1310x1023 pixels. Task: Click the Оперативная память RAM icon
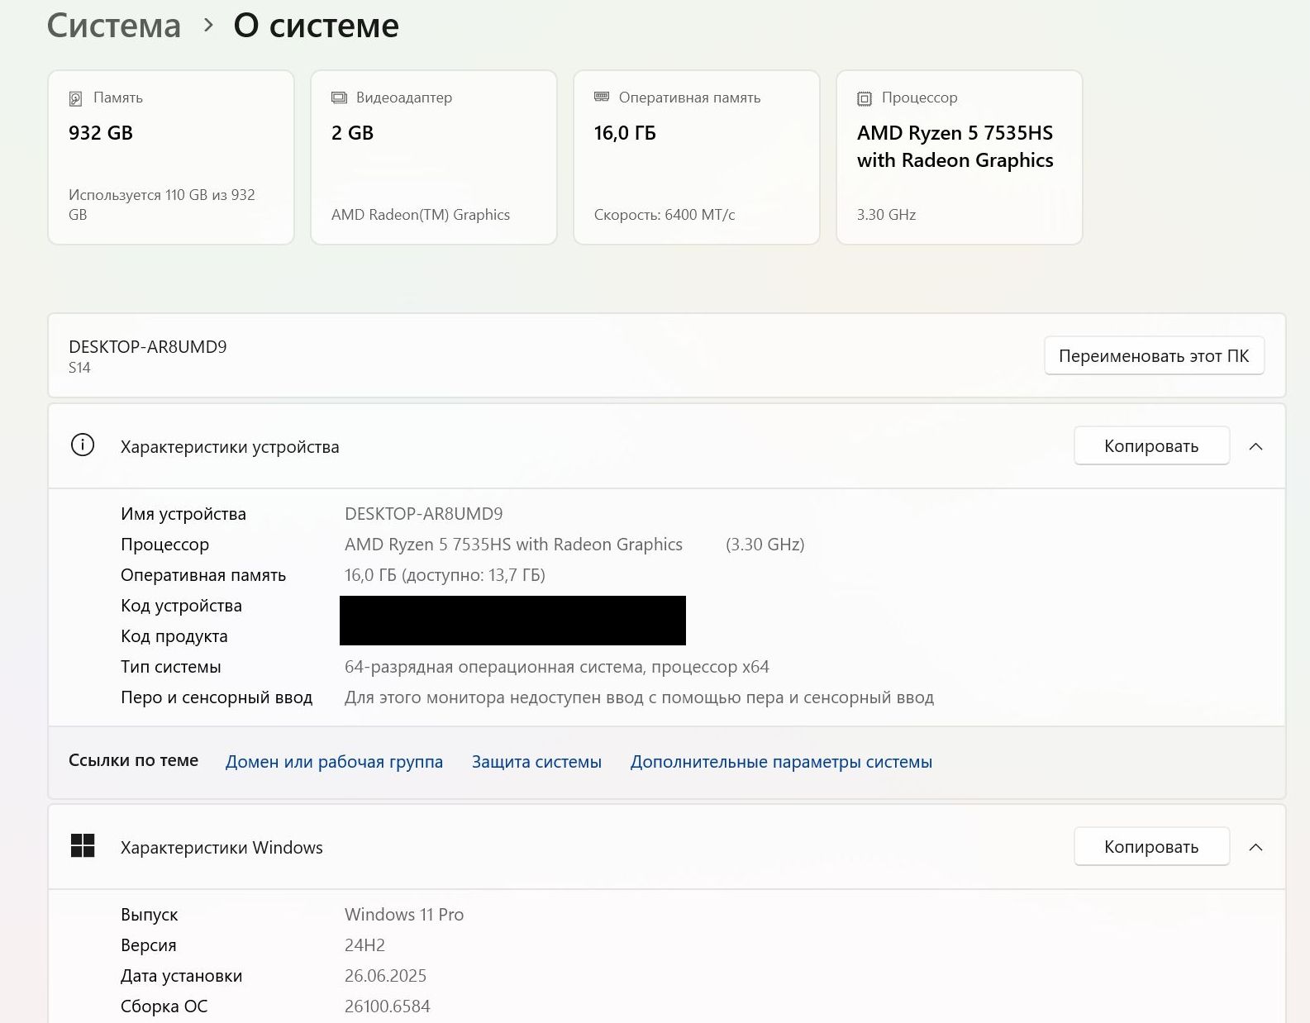602,97
